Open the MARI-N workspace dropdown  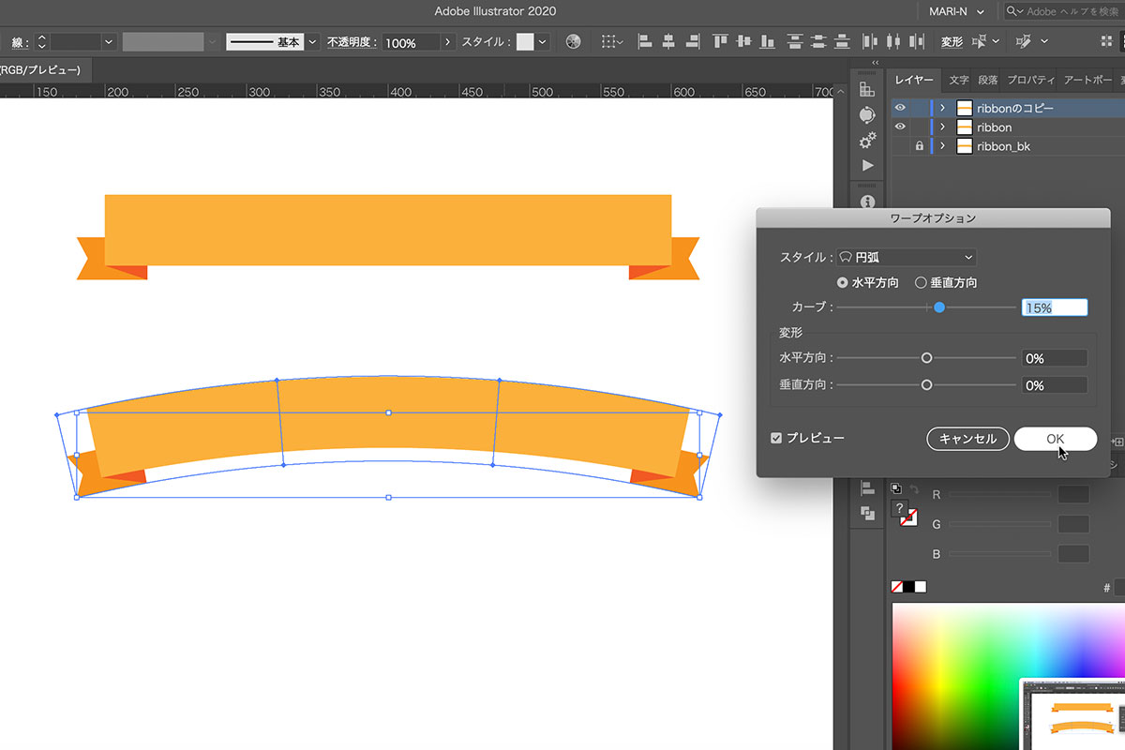pos(951,11)
